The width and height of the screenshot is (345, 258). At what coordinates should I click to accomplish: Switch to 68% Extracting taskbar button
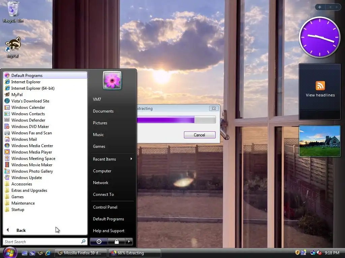click(134, 253)
